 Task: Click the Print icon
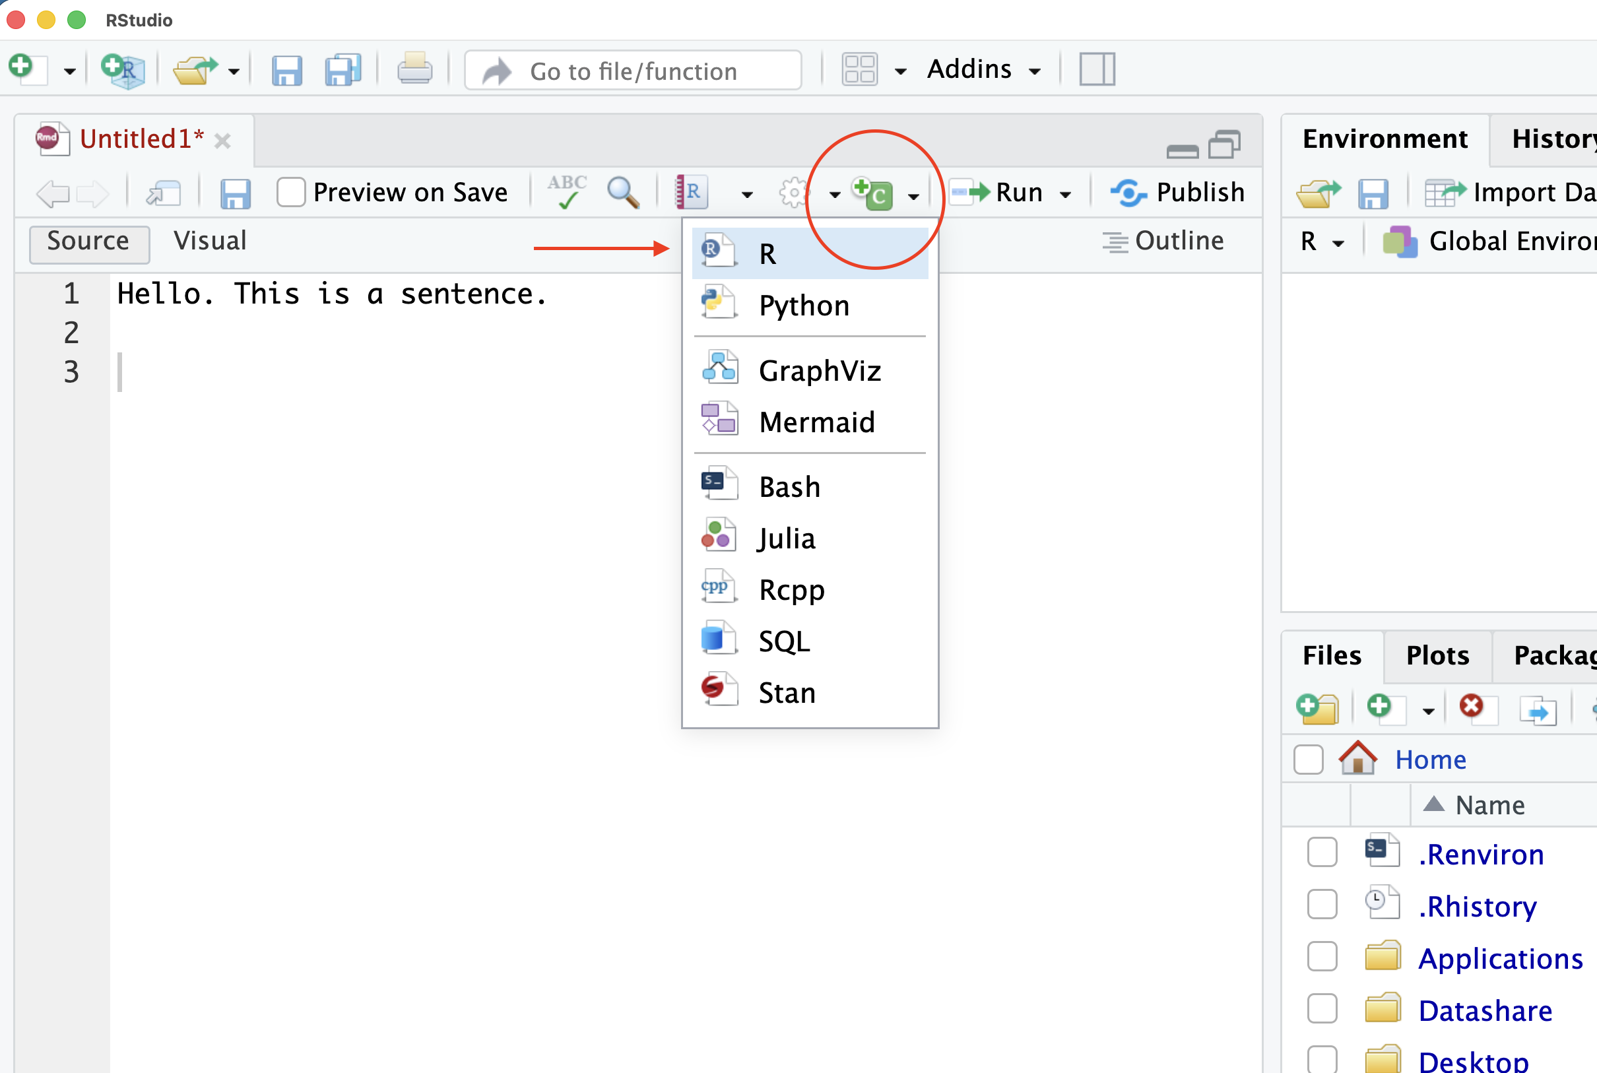coord(414,69)
